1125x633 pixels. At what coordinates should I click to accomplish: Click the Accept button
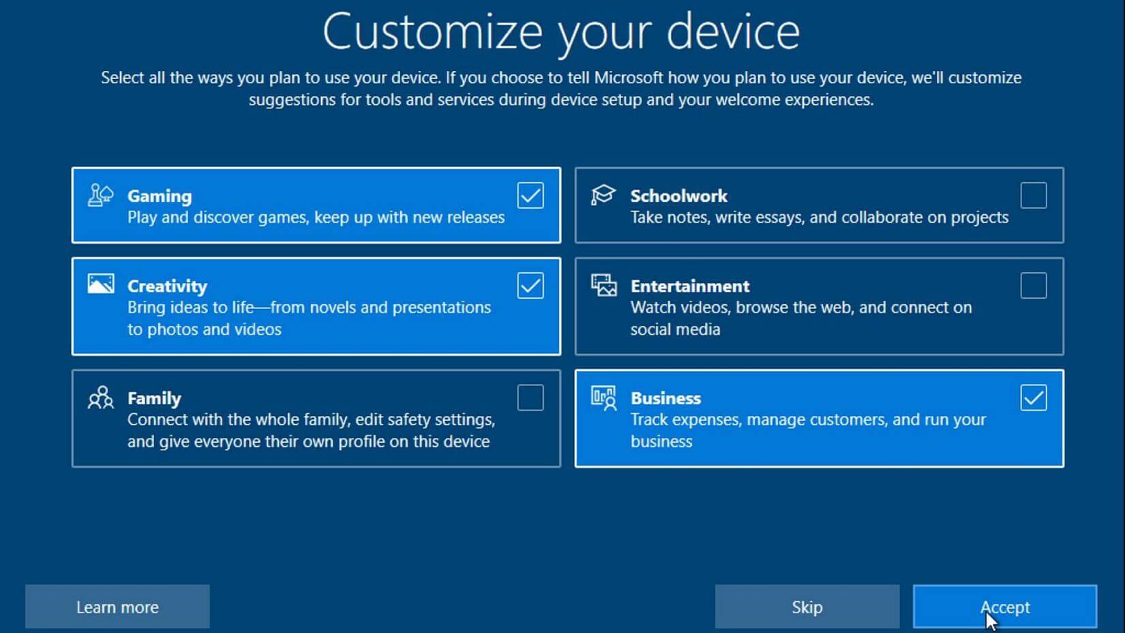click(1004, 606)
